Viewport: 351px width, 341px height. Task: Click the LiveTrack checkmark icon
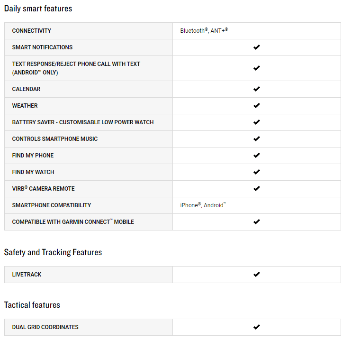point(257,275)
